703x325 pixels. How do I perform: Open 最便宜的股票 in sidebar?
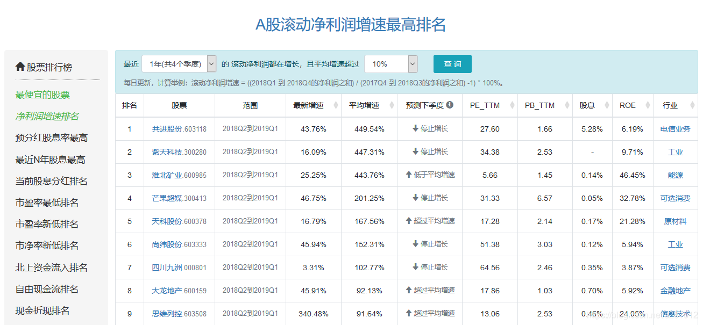[42, 95]
